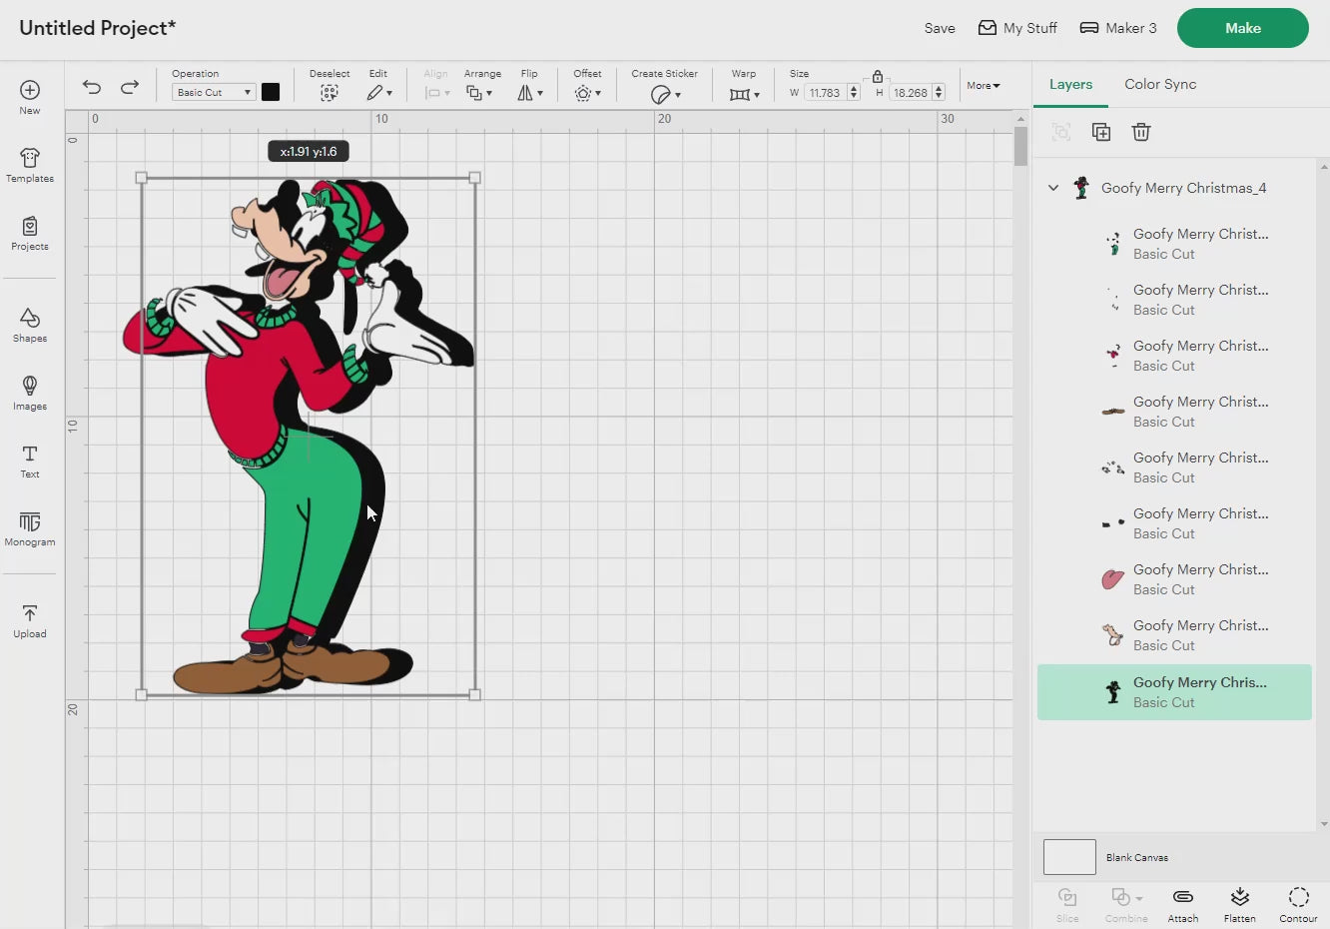Switch to the Color Sync tab
Screen dimensions: 1330x929
pyautogui.click(x=1160, y=84)
